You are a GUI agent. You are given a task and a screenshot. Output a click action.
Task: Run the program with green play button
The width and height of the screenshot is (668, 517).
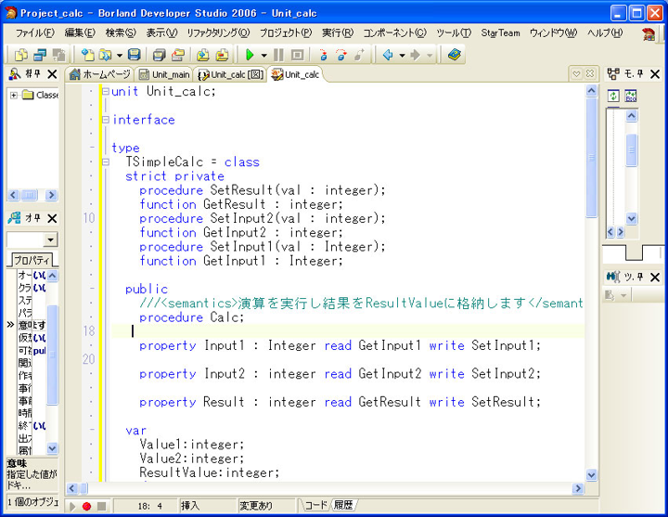pos(250,55)
